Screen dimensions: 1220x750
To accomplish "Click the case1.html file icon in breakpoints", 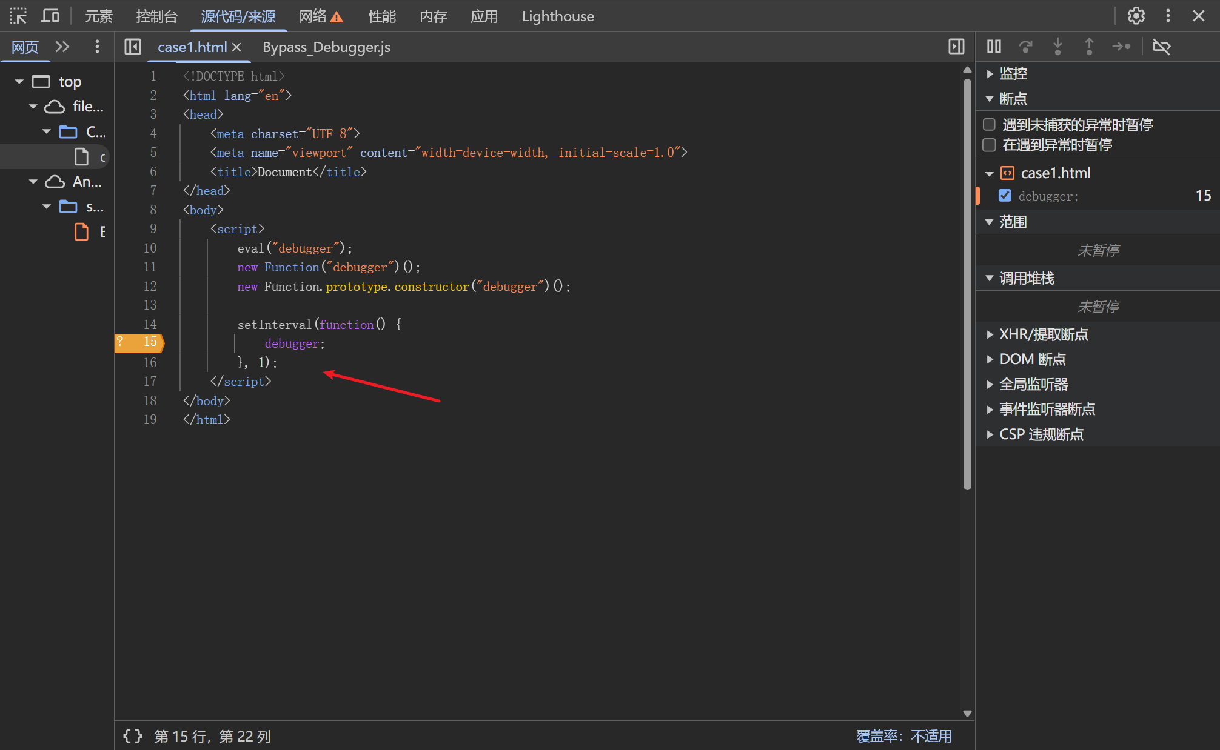I will [x=1007, y=173].
